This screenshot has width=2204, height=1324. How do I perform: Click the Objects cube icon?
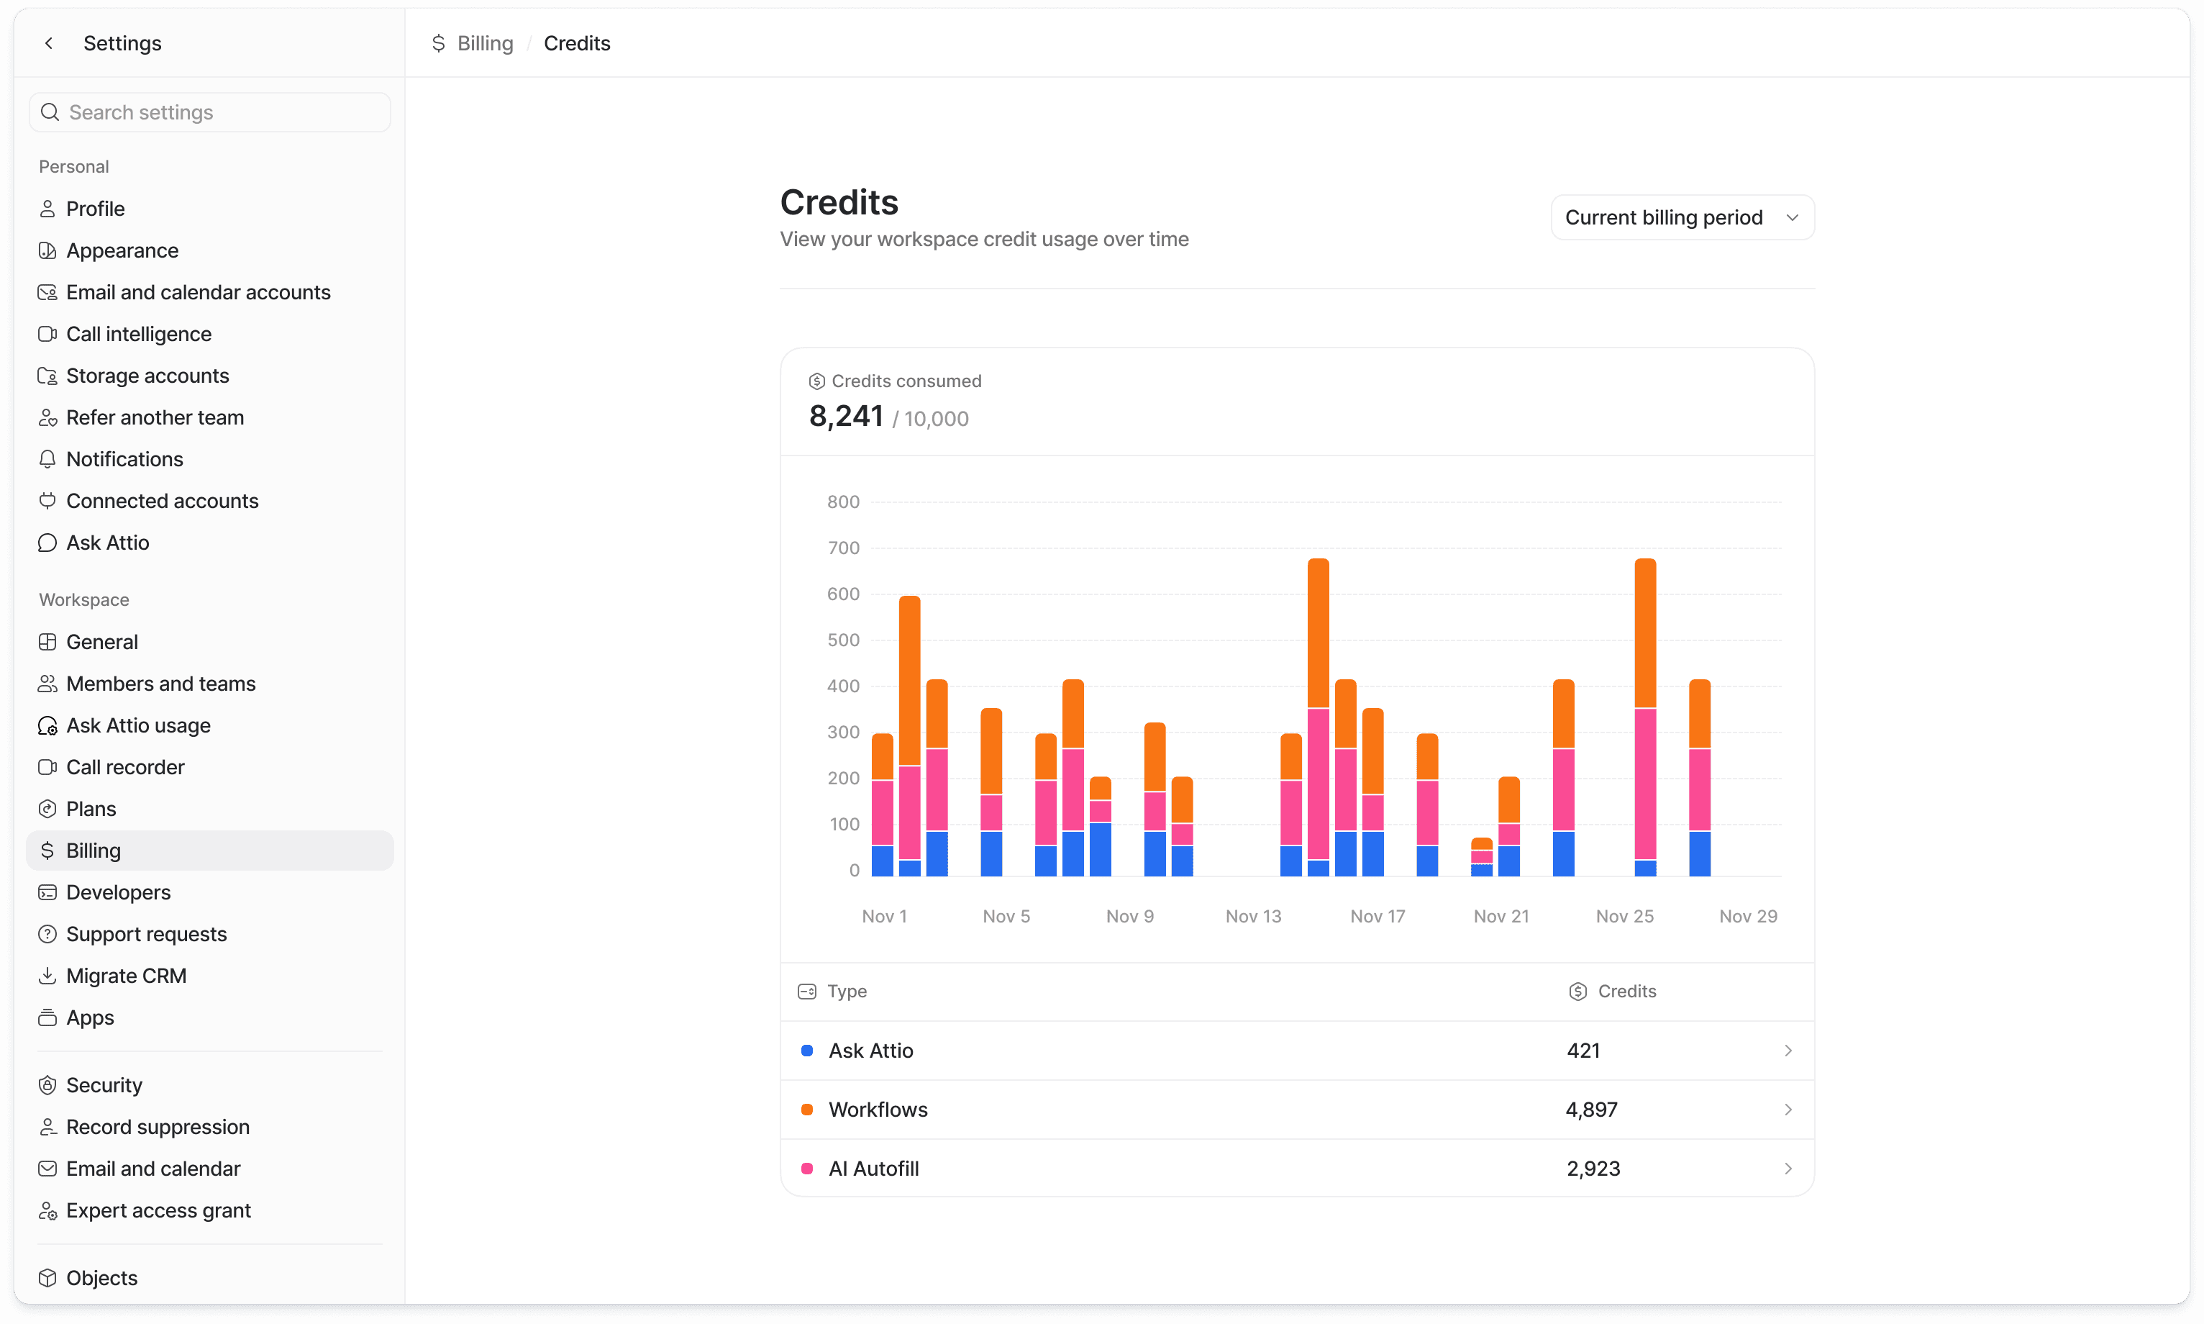[x=47, y=1278]
